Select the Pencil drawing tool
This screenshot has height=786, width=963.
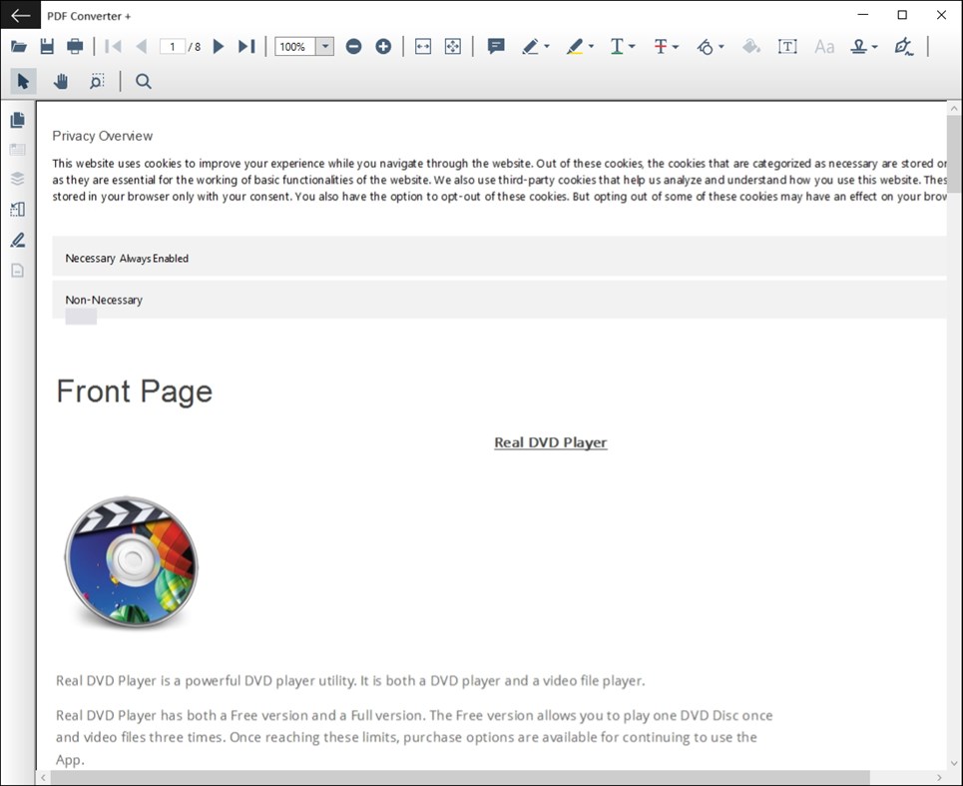click(x=530, y=46)
